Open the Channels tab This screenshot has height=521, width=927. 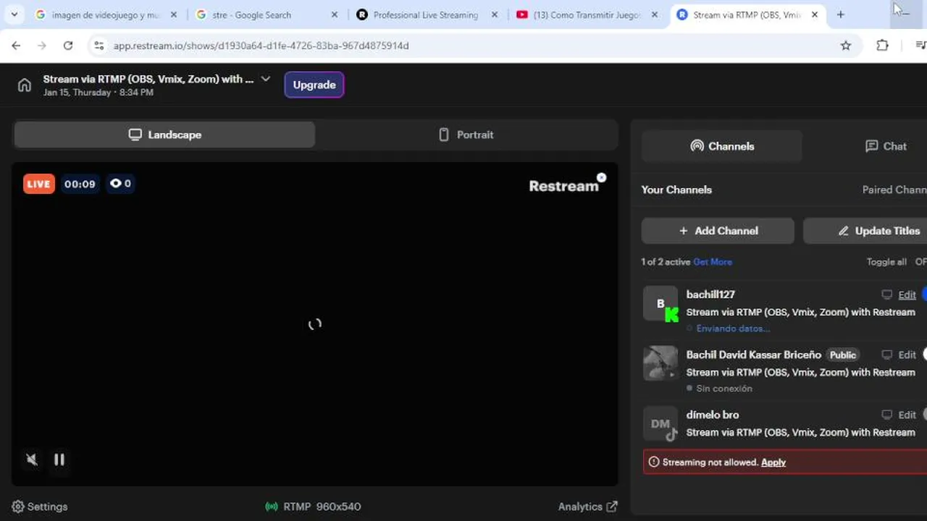722,146
